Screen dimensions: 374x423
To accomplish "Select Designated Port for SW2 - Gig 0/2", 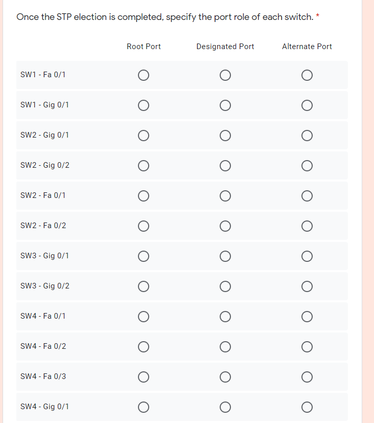I will (225, 165).
